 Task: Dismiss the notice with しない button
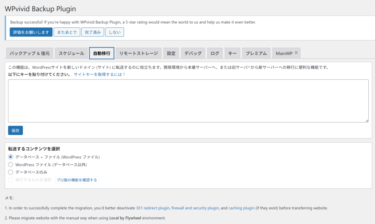coord(115,32)
